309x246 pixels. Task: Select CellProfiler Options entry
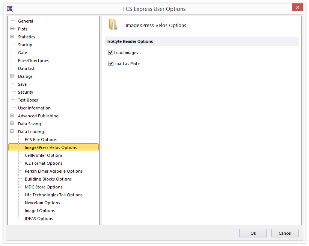(44, 155)
